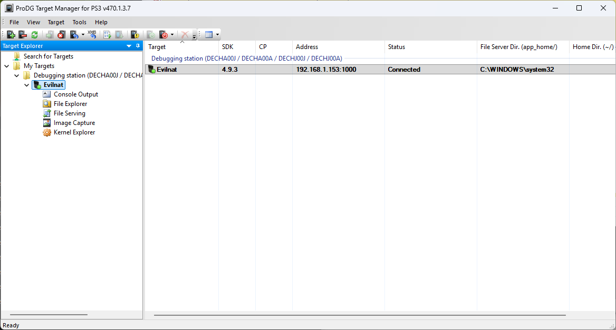Collapse the Evilnat tree node
Viewport: 616px width, 330px height.
pos(26,85)
